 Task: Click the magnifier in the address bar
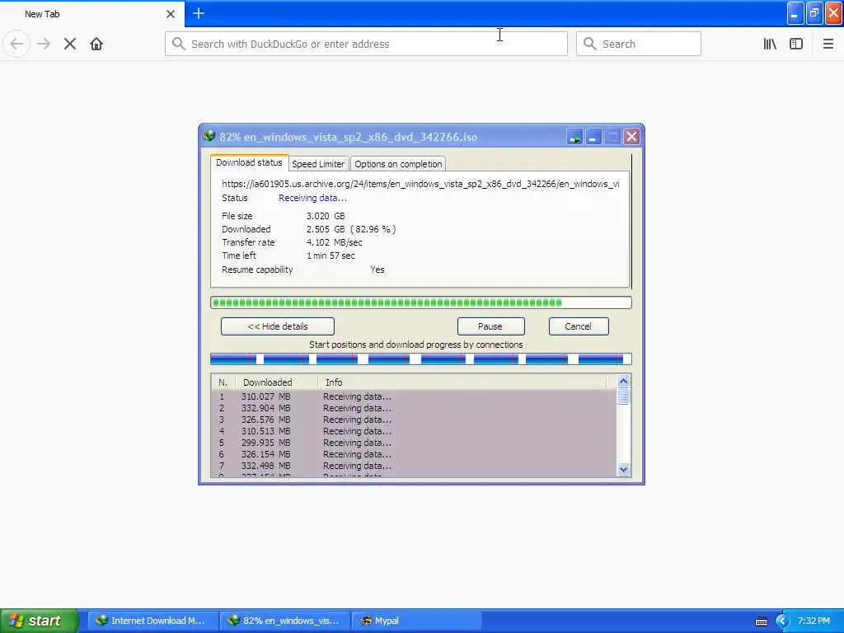point(179,44)
